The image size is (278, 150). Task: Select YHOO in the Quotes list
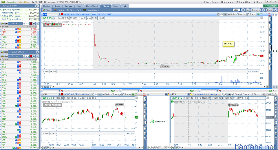(19, 142)
